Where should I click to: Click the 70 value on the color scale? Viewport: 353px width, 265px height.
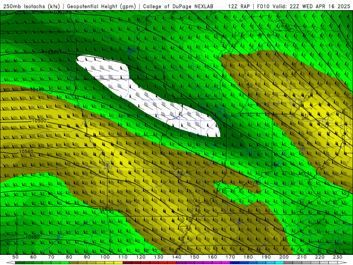tap(51, 257)
